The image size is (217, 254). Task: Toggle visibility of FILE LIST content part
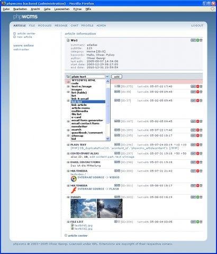click(197, 222)
